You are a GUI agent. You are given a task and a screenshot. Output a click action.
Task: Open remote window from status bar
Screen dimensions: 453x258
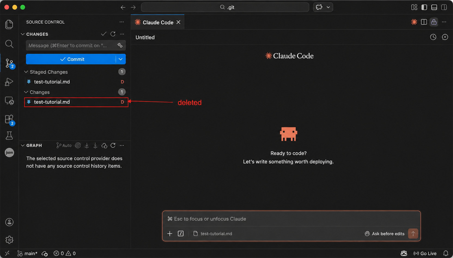pyautogui.click(x=7, y=253)
